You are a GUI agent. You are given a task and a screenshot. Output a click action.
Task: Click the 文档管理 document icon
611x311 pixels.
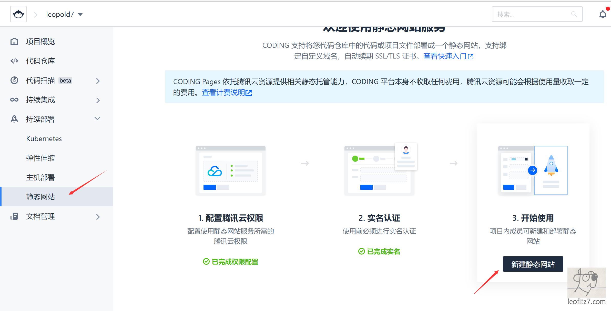pyautogui.click(x=14, y=216)
